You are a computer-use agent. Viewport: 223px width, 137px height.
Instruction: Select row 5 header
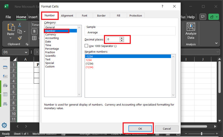point(13,86)
